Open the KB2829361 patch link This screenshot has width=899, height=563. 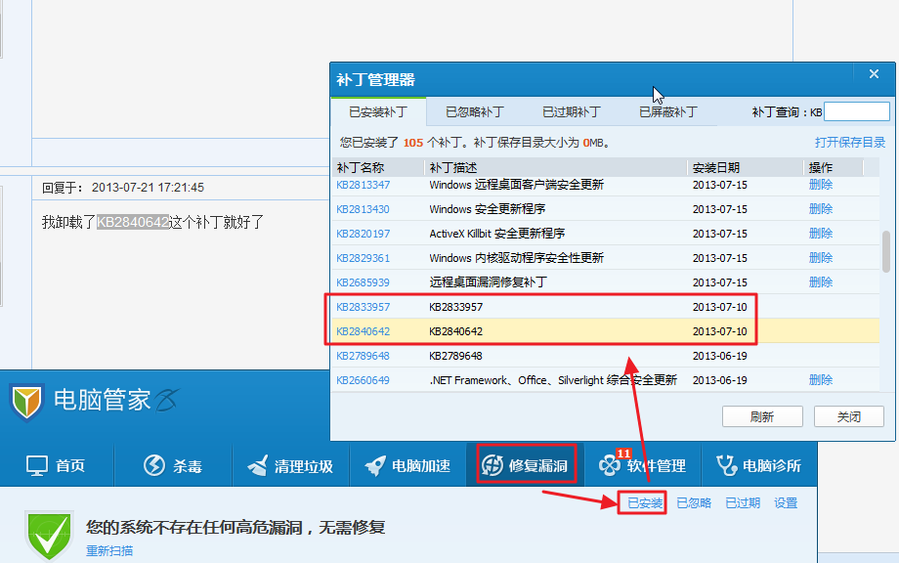point(363,258)
